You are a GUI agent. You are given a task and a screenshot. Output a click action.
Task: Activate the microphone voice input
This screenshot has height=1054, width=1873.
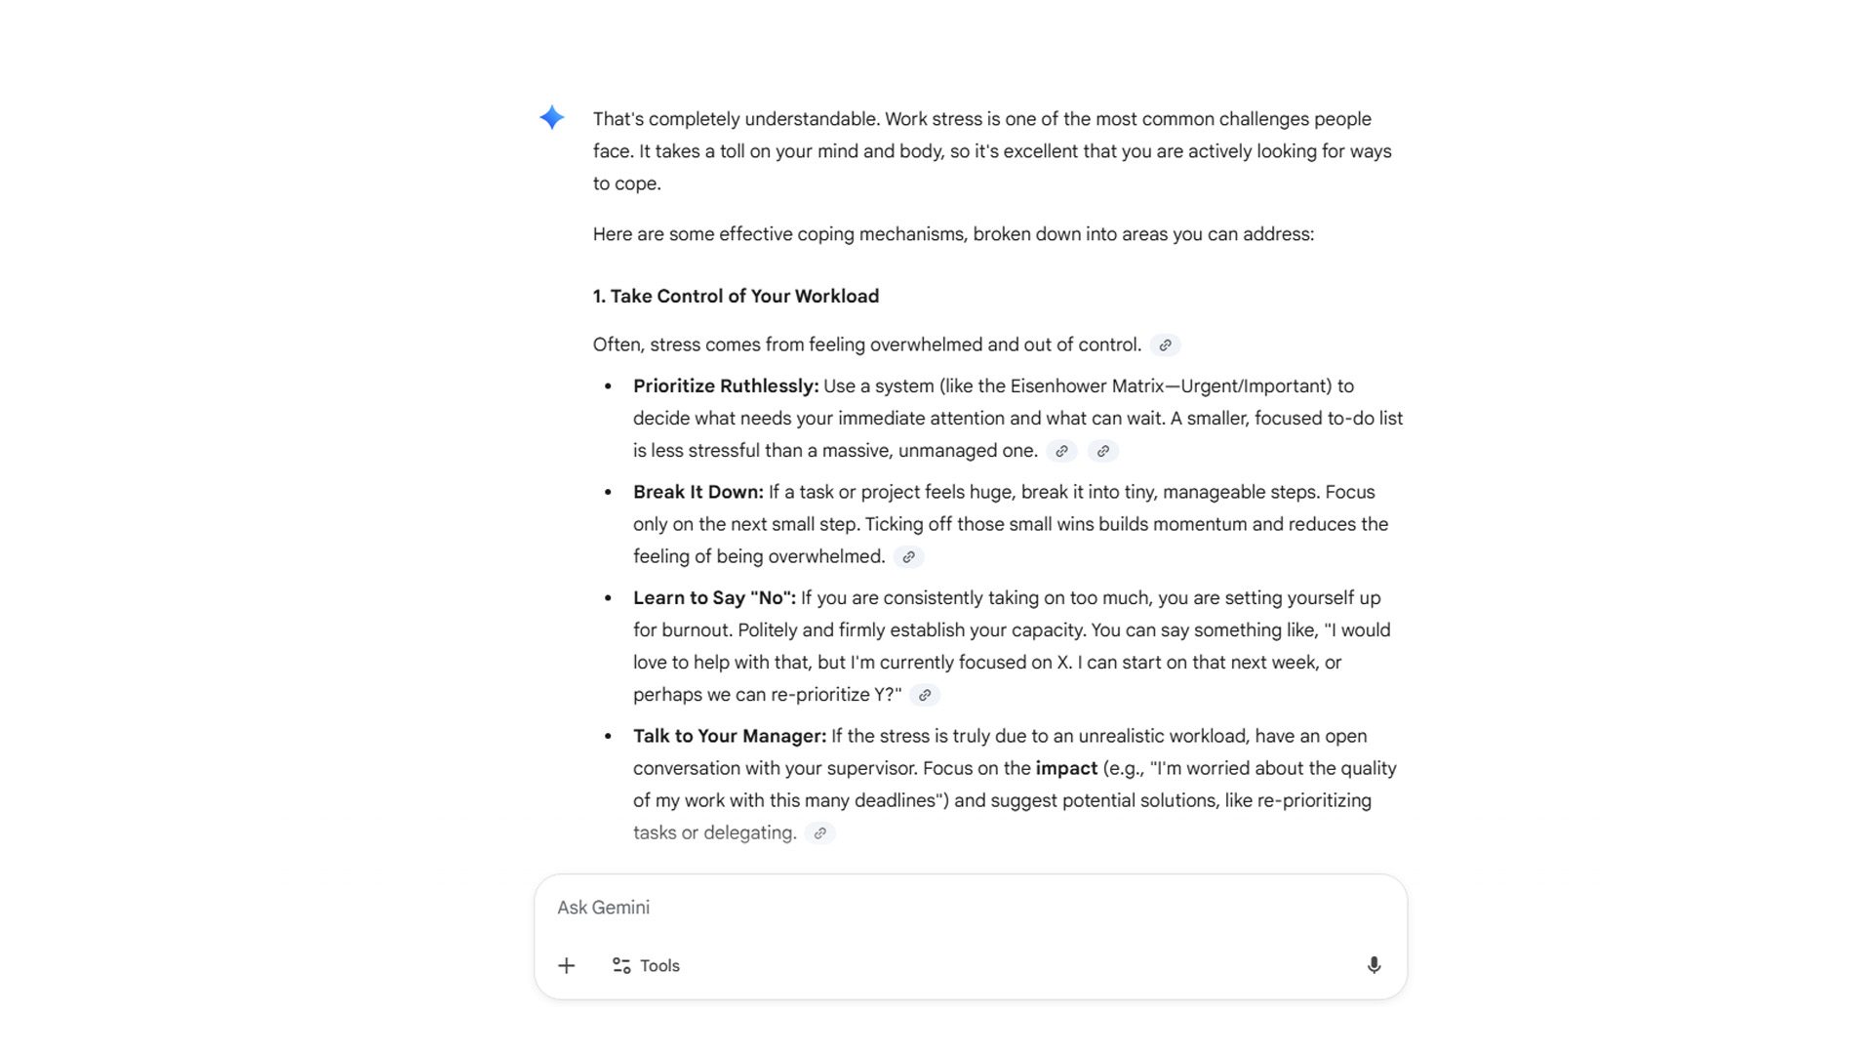pos(1374,965)
